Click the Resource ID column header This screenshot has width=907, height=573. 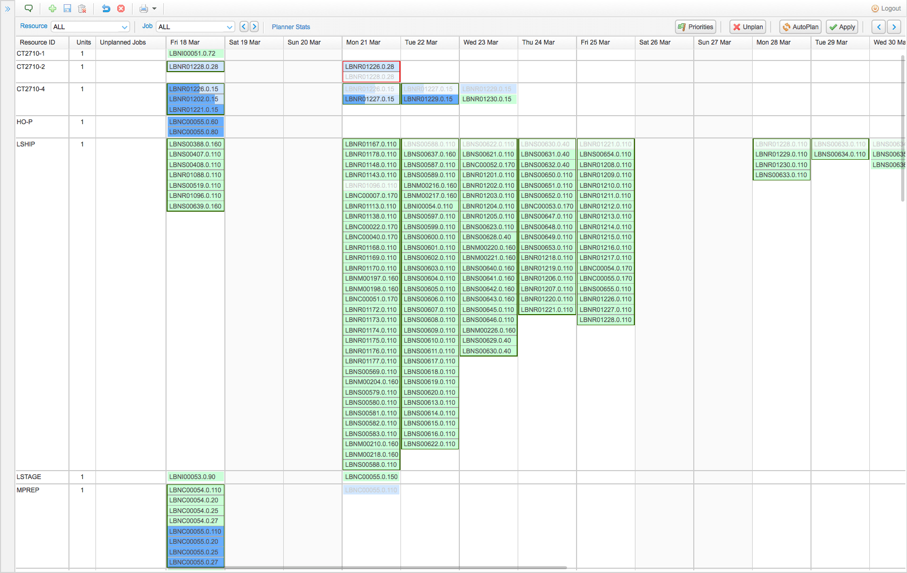(x=42, y=42)
